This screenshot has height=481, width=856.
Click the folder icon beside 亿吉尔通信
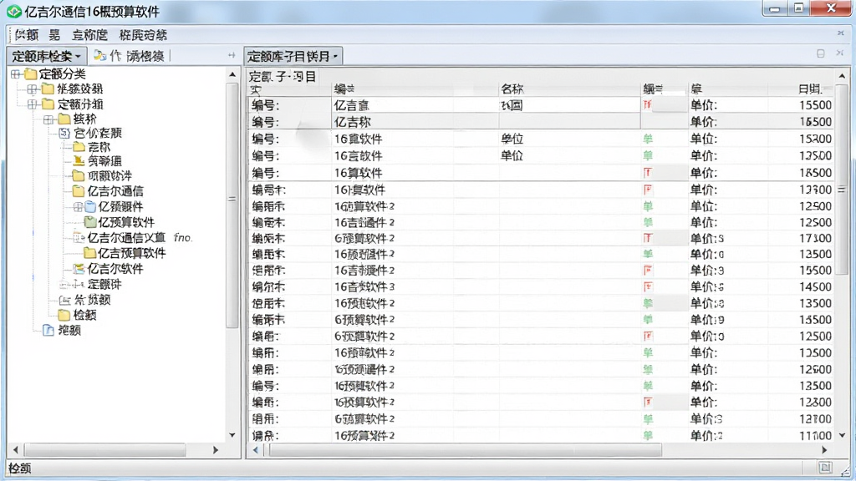[x=78, y=191]
